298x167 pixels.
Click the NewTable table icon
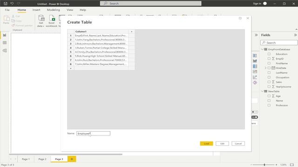266,91
